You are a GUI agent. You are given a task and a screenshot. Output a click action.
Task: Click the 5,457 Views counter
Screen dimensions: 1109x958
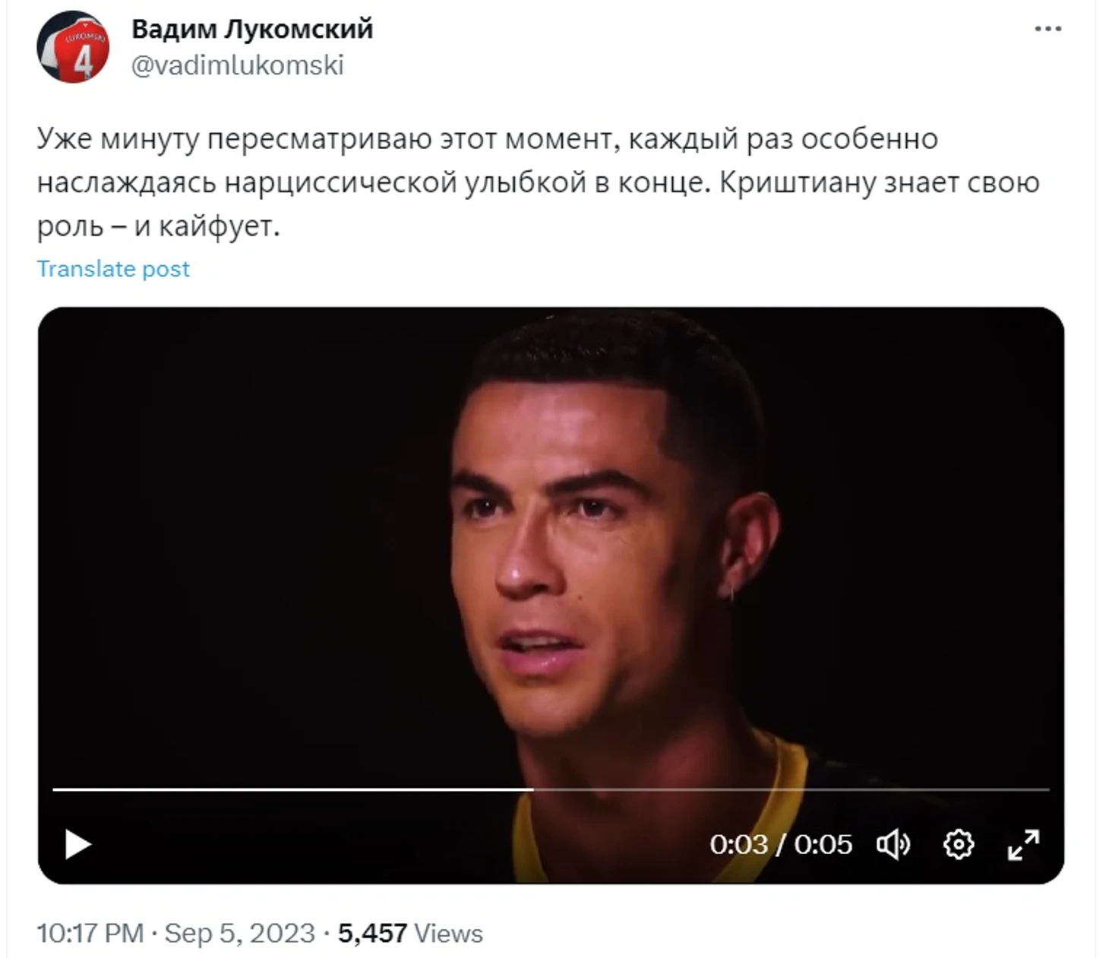[410, 933]
